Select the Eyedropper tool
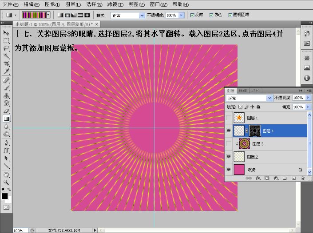 (x=6, y=71)
